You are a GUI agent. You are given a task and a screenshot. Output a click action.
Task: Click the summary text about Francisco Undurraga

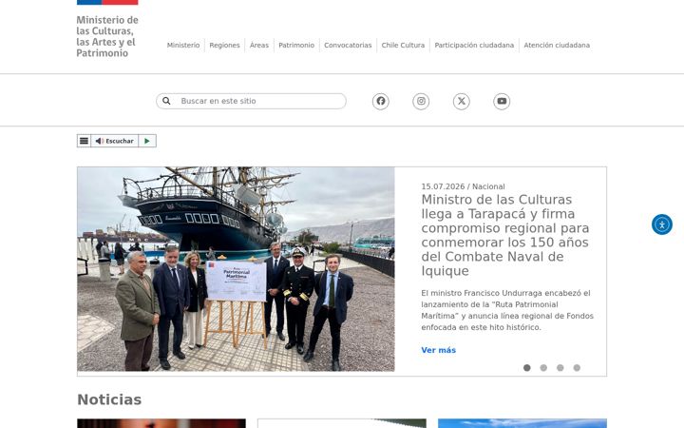point(507,310)
